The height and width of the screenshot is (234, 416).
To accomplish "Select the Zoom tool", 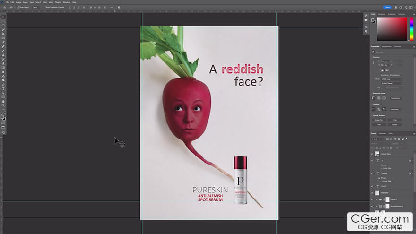I will coord(3,105).
